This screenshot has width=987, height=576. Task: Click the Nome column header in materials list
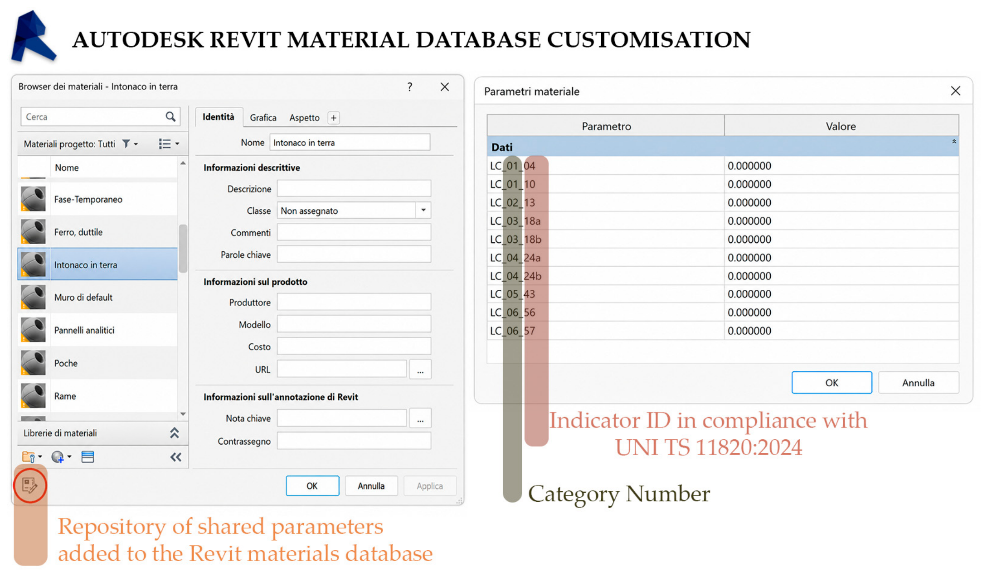pyautogui.click(x=113, y=168)
